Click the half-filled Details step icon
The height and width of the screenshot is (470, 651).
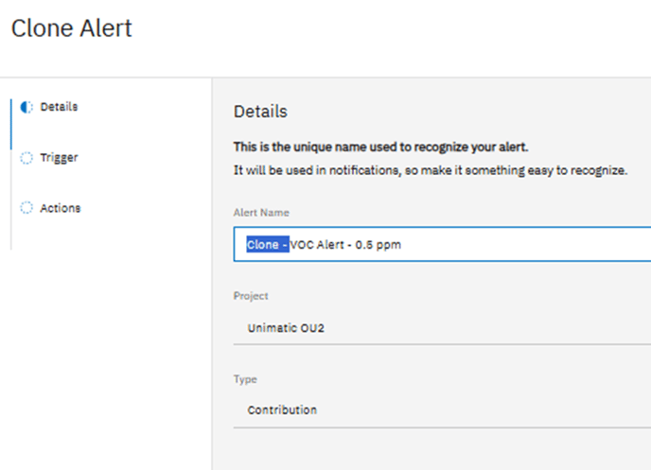pos(26,108)
